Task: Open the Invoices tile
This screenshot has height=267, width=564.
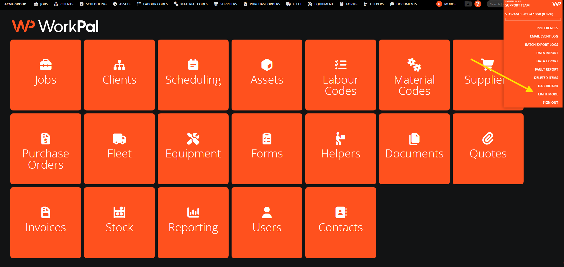Action: pyautogui.click(x=46, y=223)
